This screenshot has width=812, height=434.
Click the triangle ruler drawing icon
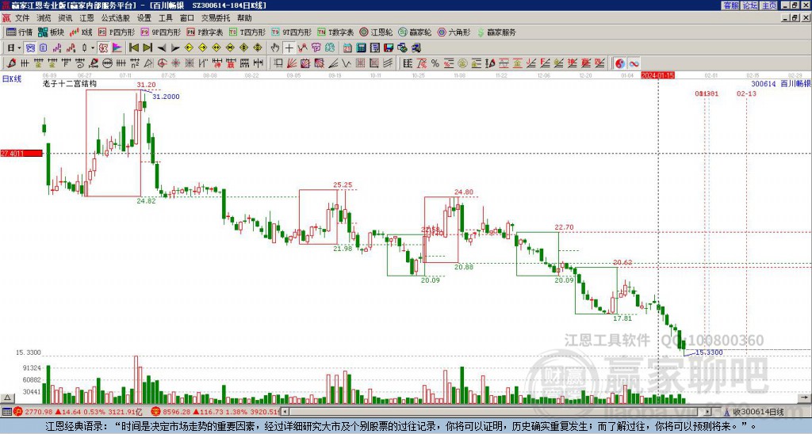(x=148, y=63)
